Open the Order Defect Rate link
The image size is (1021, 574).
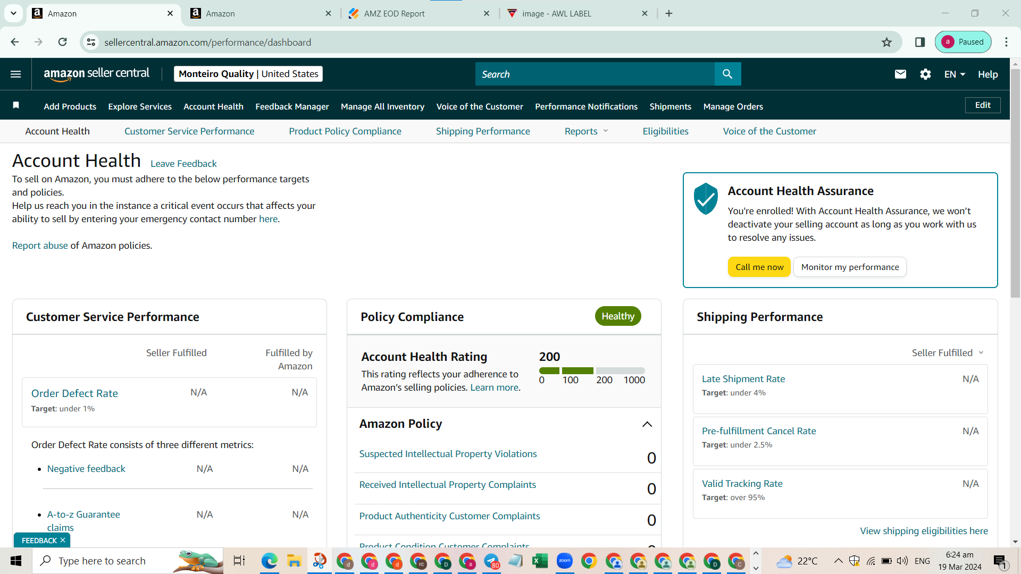point(74,393)
